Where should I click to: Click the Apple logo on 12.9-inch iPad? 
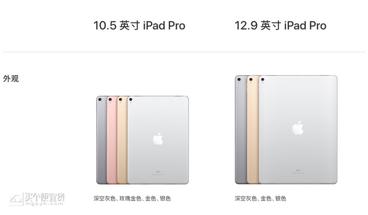(x=298, y=128)
